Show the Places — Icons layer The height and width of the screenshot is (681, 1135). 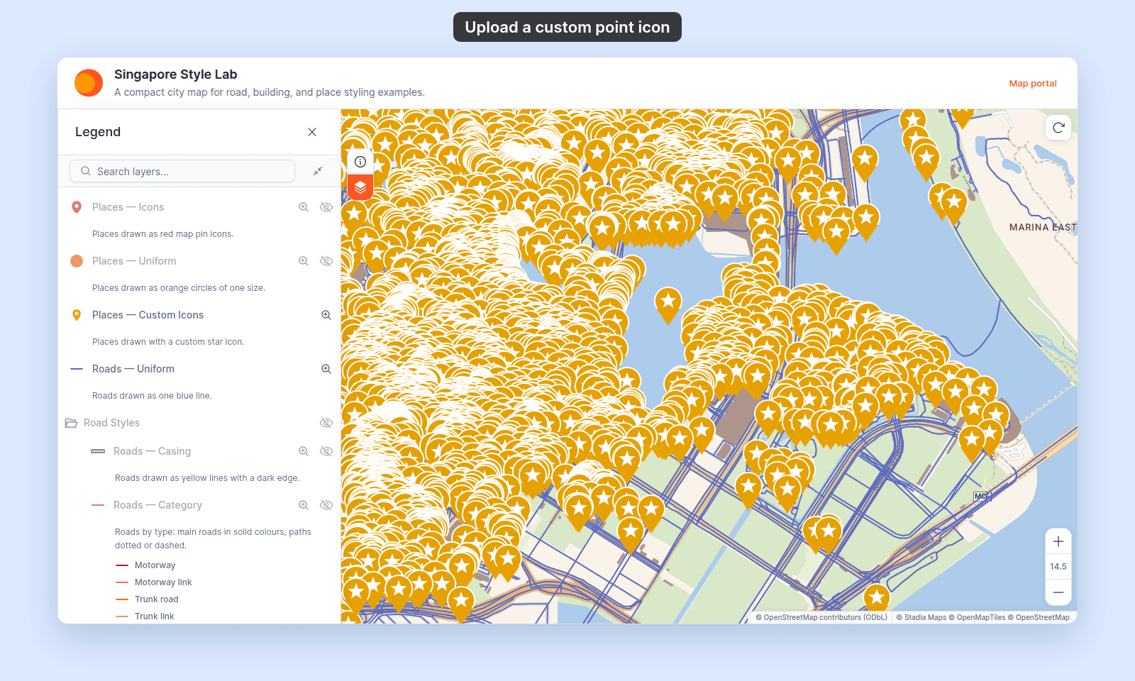click(x=326, y=207)
